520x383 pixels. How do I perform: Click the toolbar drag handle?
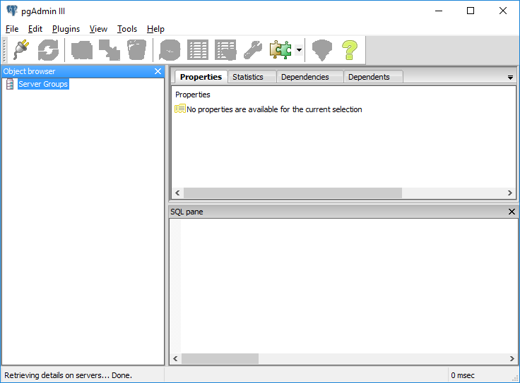pyautogui.click(x=4, y=50)
